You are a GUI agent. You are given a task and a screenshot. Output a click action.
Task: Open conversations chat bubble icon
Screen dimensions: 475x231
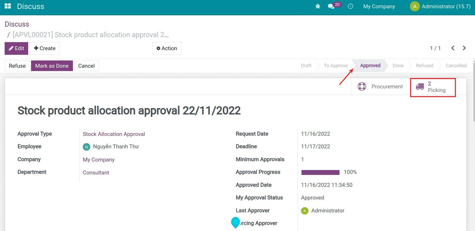click(331, 6)
